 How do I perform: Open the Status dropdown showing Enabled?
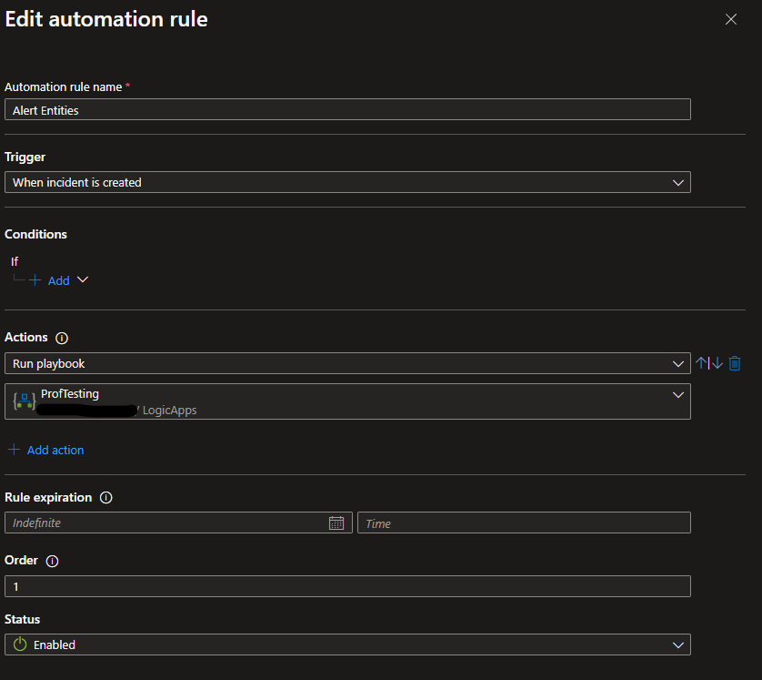click(x=677, y=644)
